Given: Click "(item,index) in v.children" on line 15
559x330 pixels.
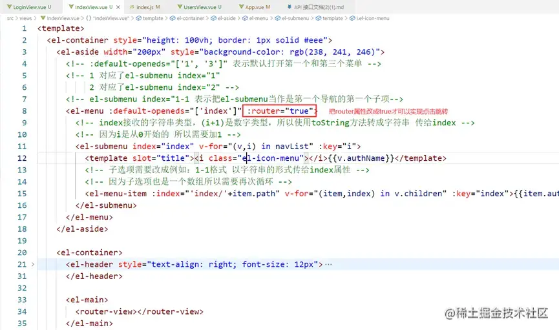Looking at the screenshot, I should click(x=381, y=194).
